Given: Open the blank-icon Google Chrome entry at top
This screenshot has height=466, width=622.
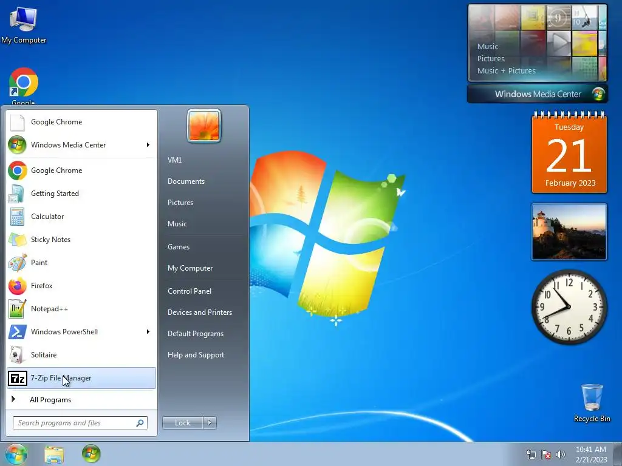Looking at the screenshot, I should point(17,122).
